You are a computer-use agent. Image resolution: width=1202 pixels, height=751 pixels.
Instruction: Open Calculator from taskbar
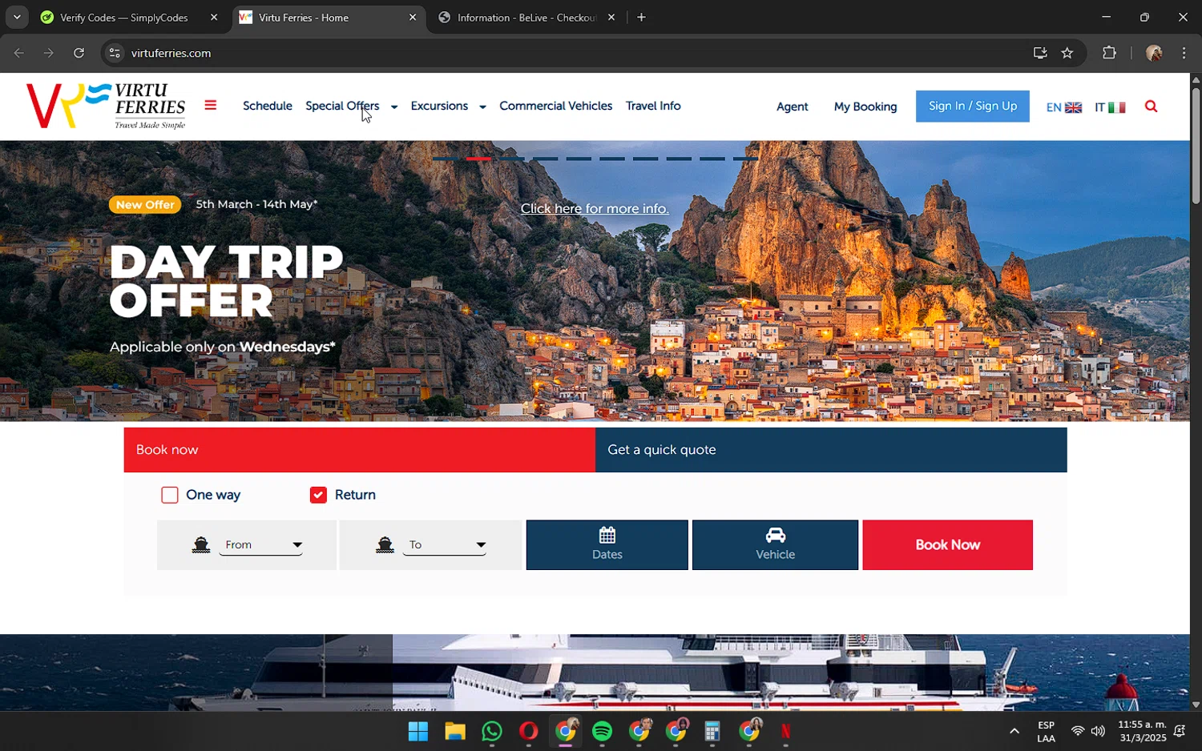pyautogui.click(x=712, y=732)
